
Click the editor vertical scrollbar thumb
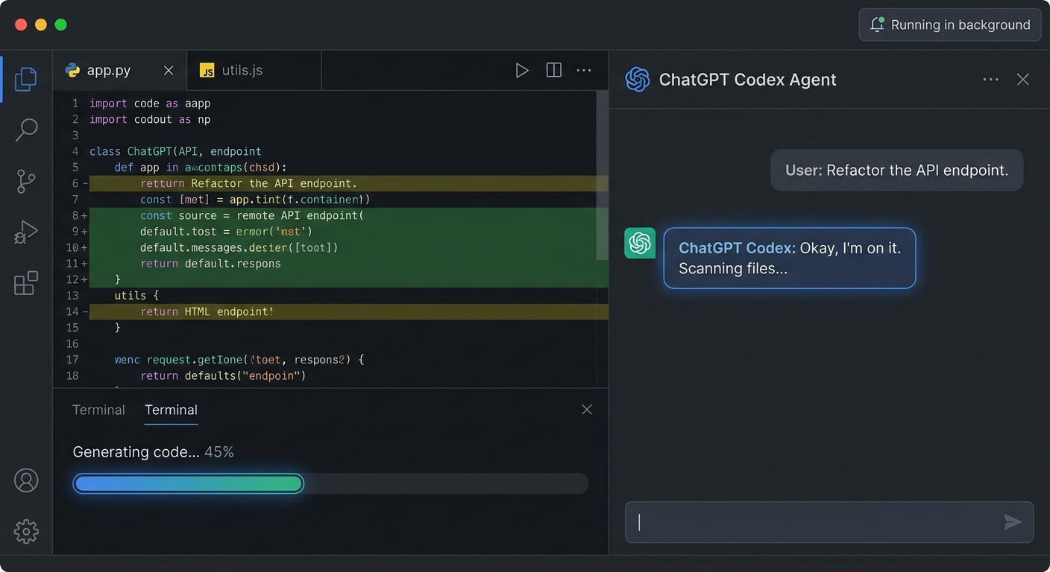point(602,176)
